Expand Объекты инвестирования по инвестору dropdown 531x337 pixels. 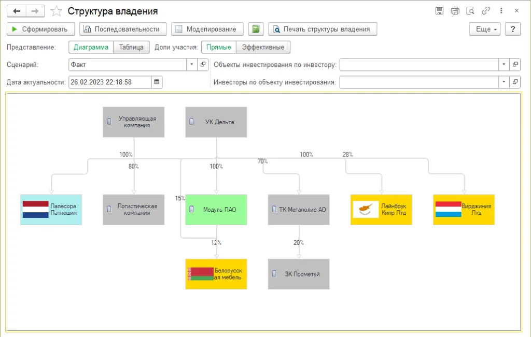click(x=504, y=65)
